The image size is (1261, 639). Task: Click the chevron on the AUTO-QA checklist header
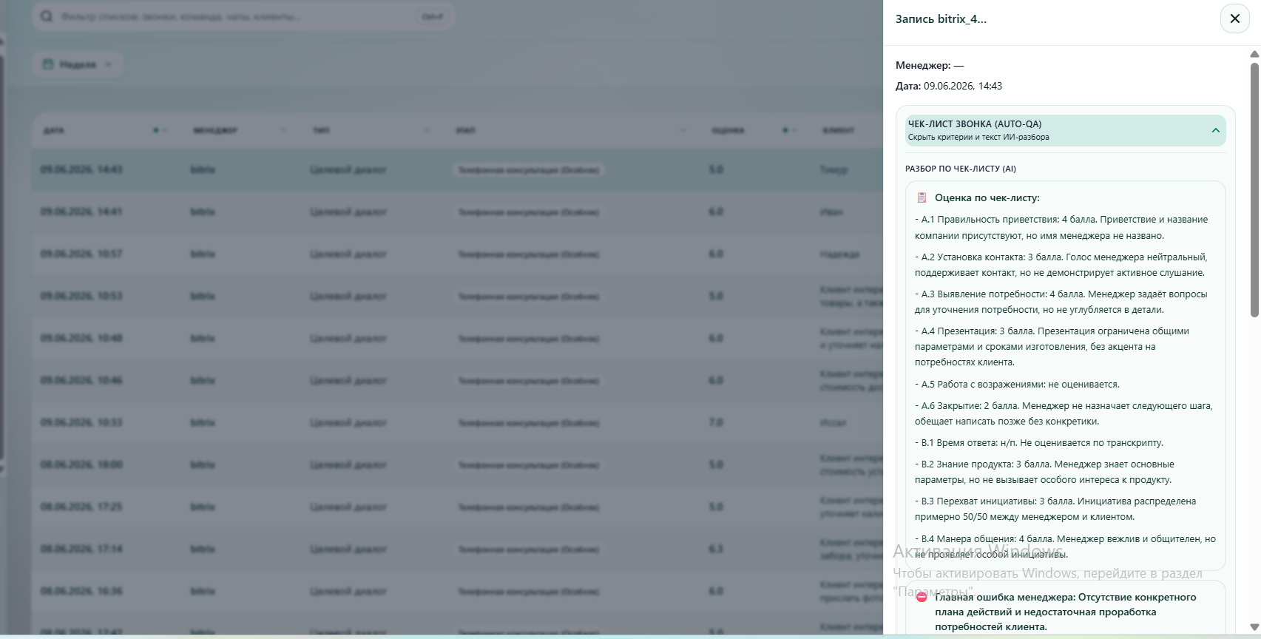click(1215, 130)
